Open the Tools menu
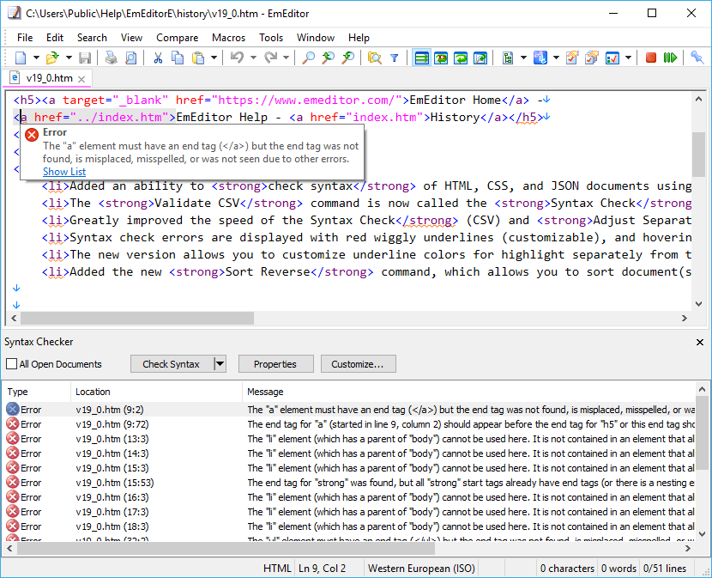This screenshot has height=578, width=712. 271,38
